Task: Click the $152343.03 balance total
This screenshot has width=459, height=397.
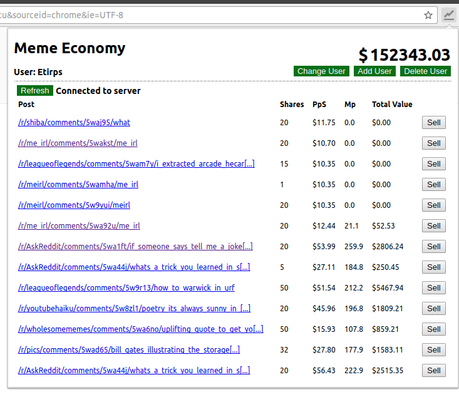Action: click(405, 54)
